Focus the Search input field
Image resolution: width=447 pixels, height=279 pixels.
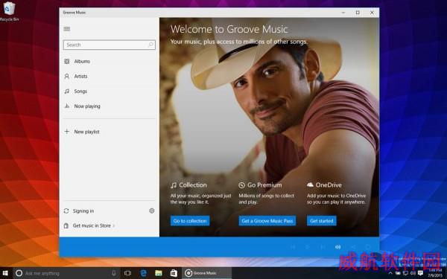(x=110, y=45)
